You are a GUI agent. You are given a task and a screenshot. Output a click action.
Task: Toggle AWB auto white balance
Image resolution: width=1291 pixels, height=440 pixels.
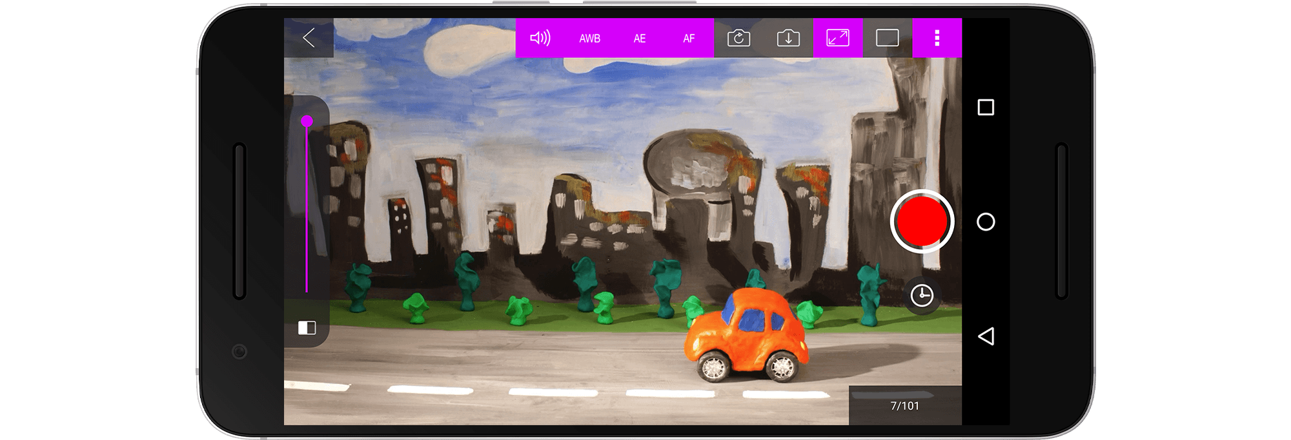[590, 38]
